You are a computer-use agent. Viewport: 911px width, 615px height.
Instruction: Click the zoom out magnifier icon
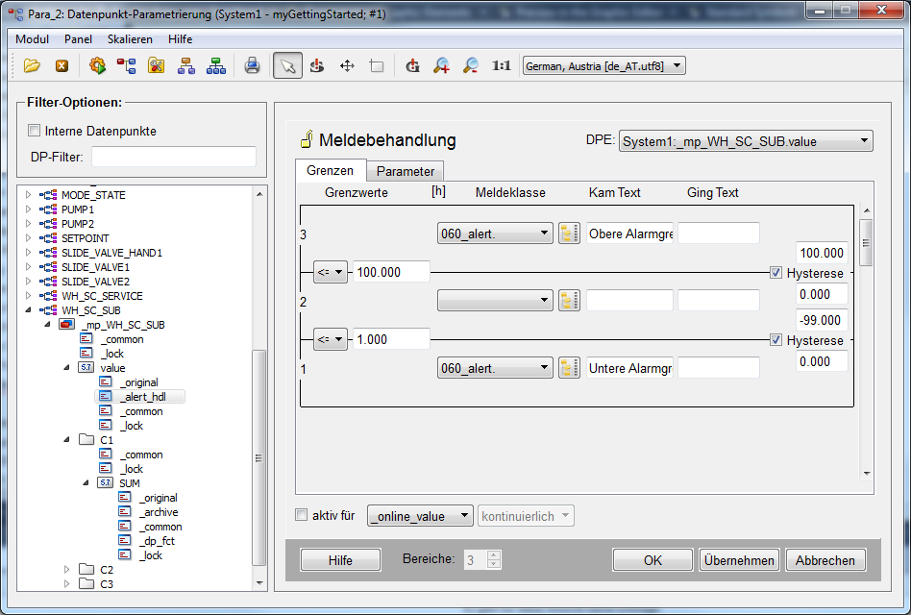click(x=471, y=65)
